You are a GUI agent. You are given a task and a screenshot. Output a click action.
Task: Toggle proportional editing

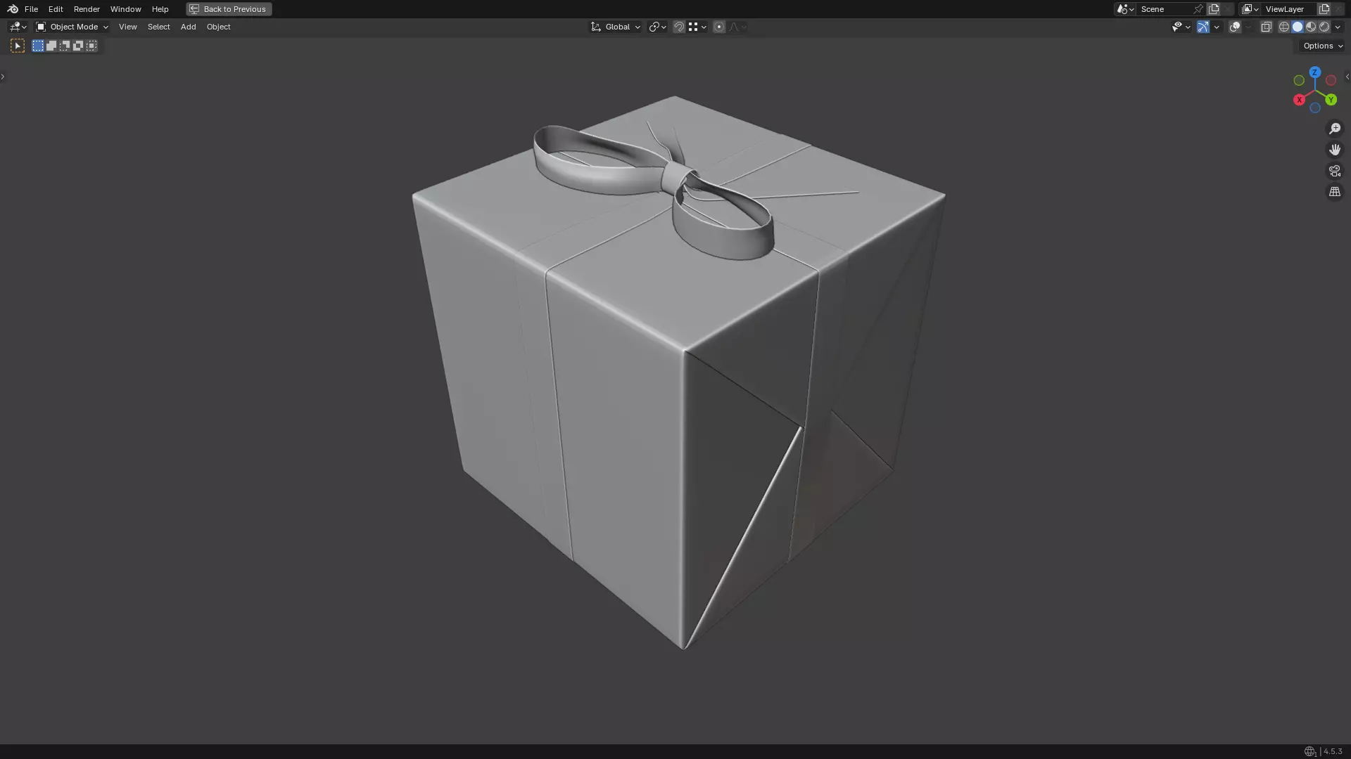(x=719, y=27)
